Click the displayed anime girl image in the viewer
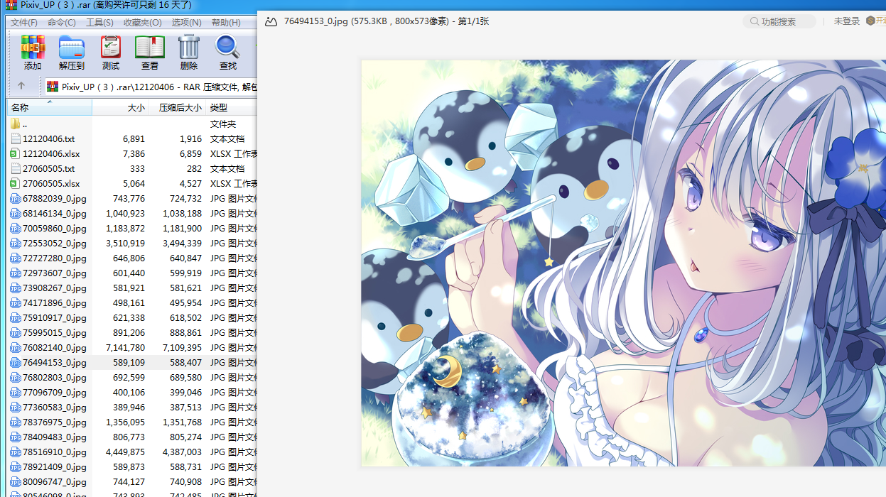The height and width of the screenshot is (497, 886). [x=623, y=263]
